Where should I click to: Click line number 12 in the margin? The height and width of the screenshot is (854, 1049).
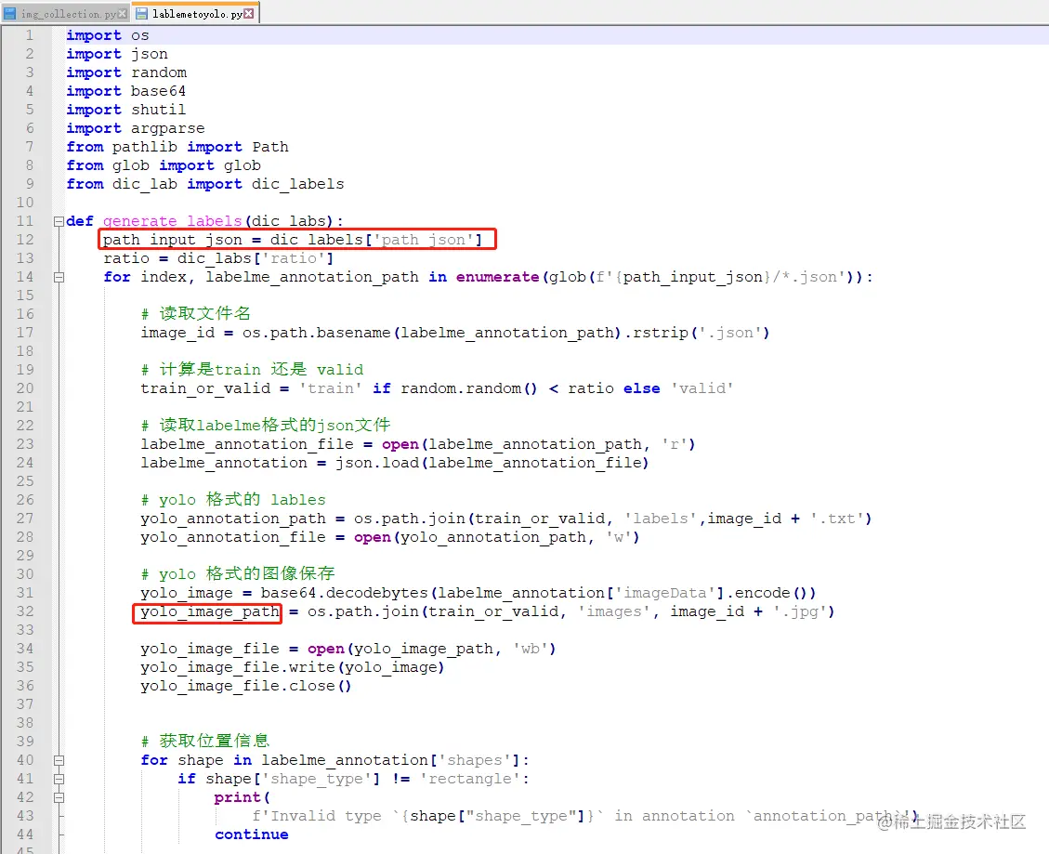coord(25,240)
